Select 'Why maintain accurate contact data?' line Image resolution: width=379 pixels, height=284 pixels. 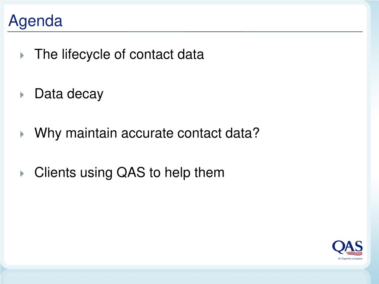pos(147,133)
